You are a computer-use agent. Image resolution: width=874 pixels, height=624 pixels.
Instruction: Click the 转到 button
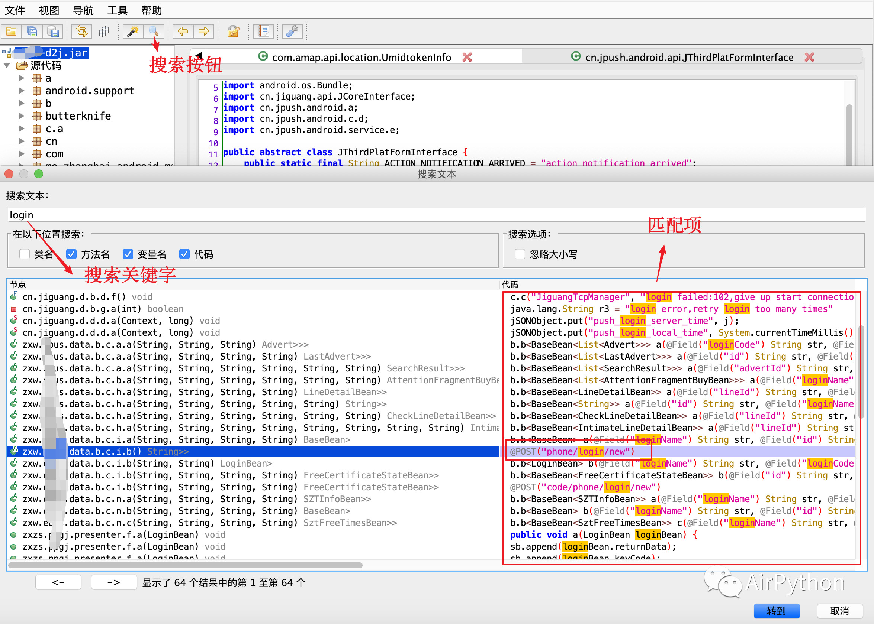[x=776, y=611]
